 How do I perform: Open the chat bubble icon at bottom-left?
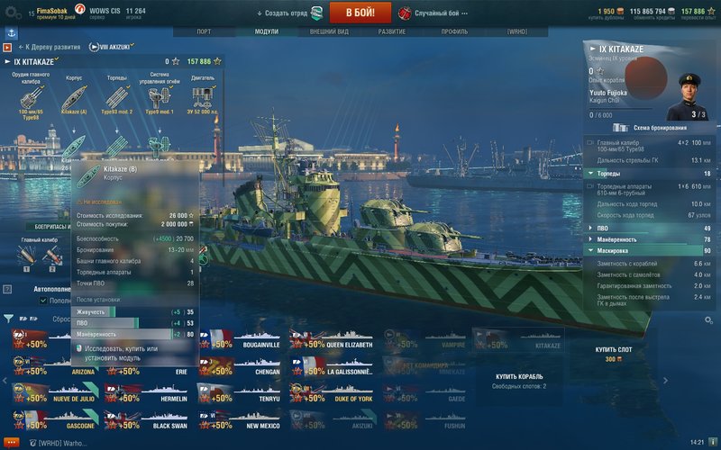pos(11,443)
